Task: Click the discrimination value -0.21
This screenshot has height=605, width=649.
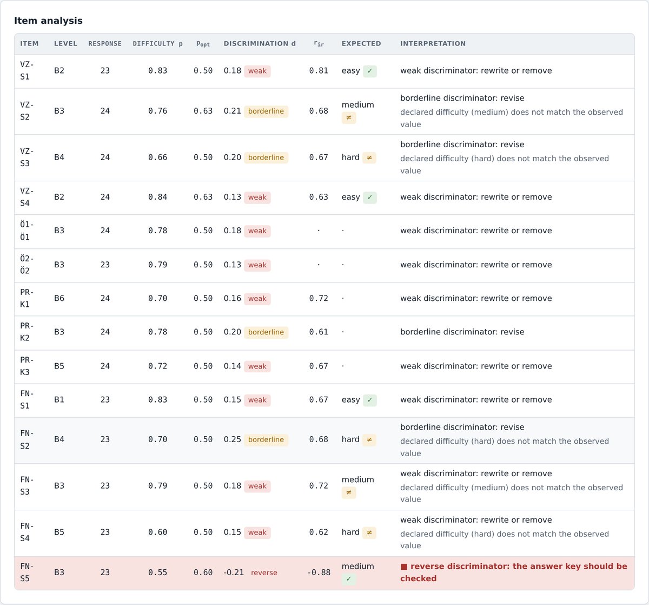Action: pyautogui.click(x=234, y=573)
